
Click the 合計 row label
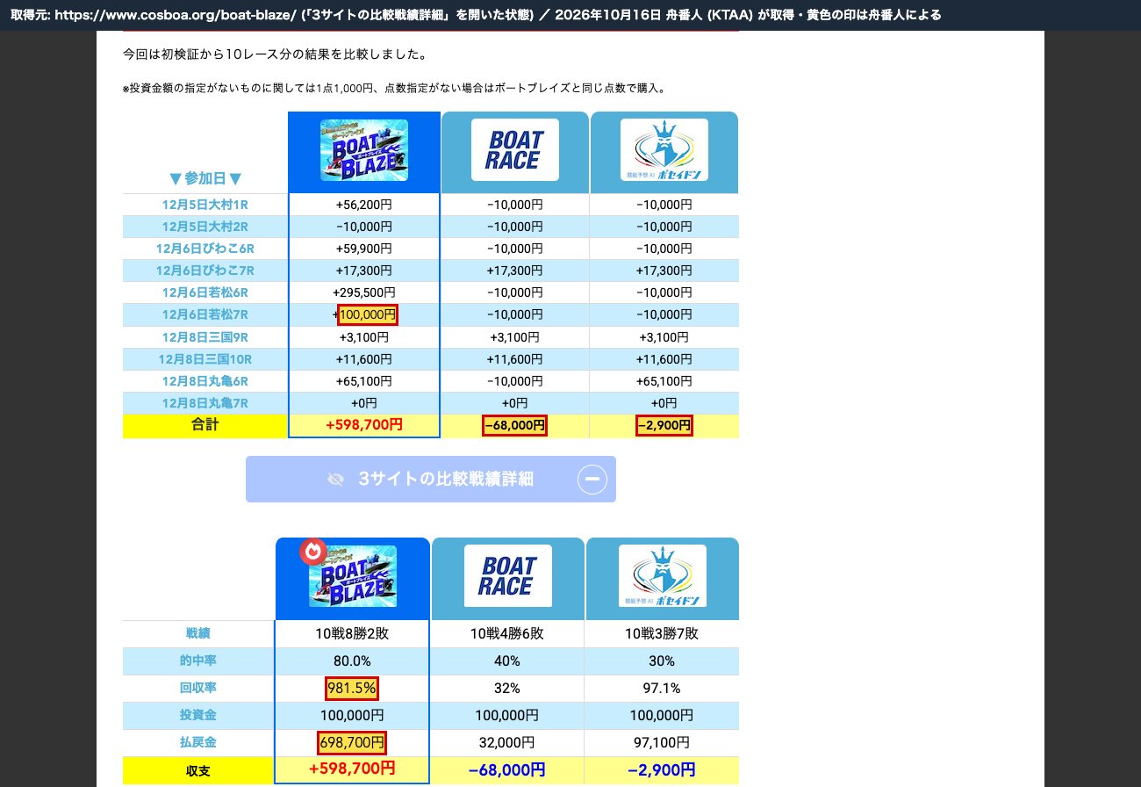(x=205, y=425)
